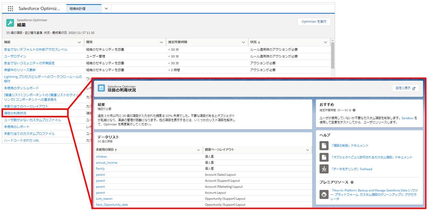This screenshot has width=429, height=211.
Task: Open parent link for Account (Support) Layout
Action: point(100,181)
